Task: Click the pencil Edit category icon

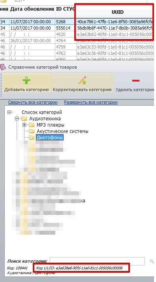Action: [82, 80]
